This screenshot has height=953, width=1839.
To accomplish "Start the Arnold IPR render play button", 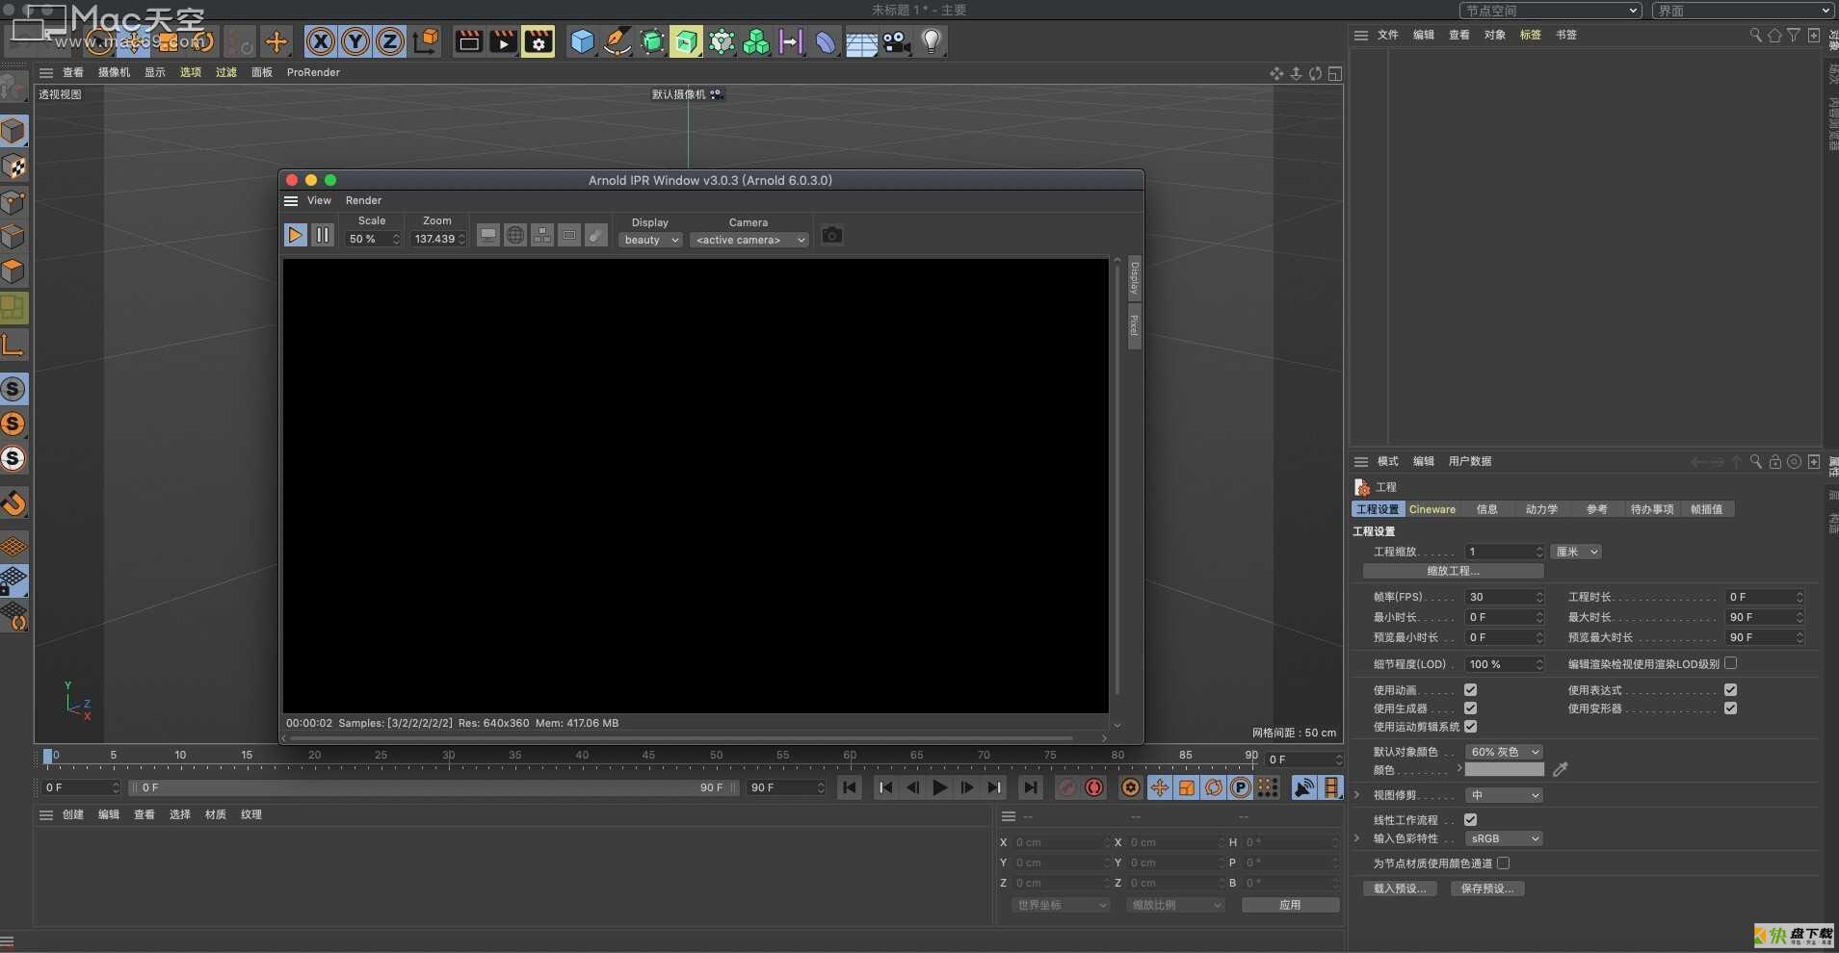I will 296,235.
